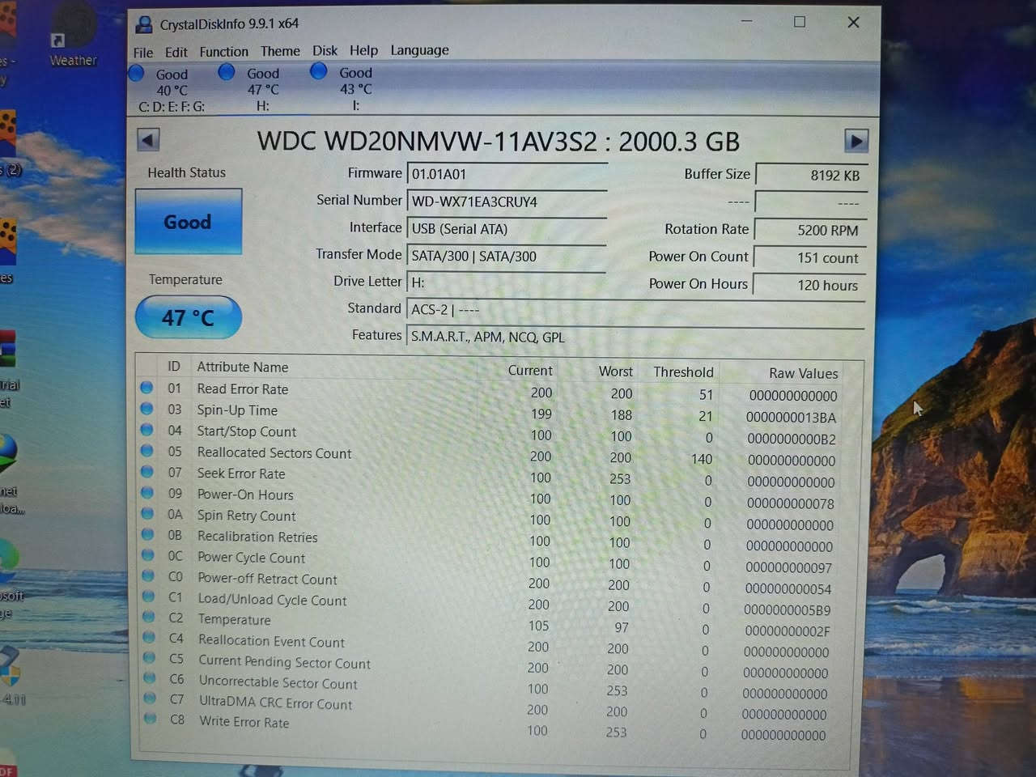The width and height of the screenshot is (1036, 777).
Task: Click status dot for Power Cycle Count
Action: coord(148,555)
